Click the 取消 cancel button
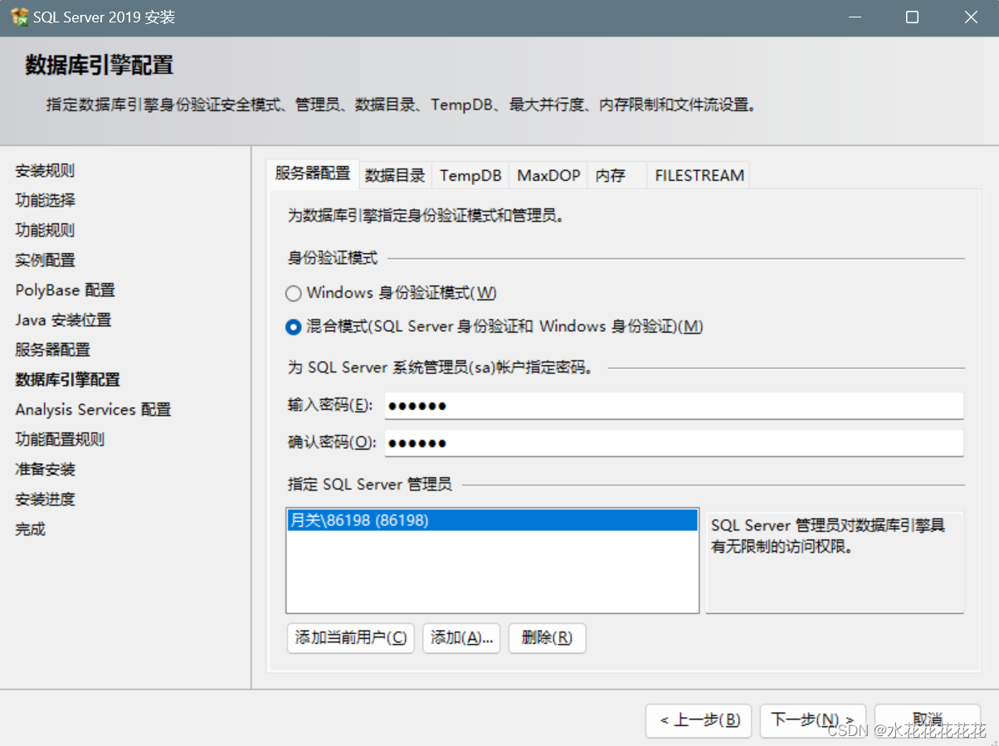The width and height of the screenshot is (999, 746). (928, 720)
